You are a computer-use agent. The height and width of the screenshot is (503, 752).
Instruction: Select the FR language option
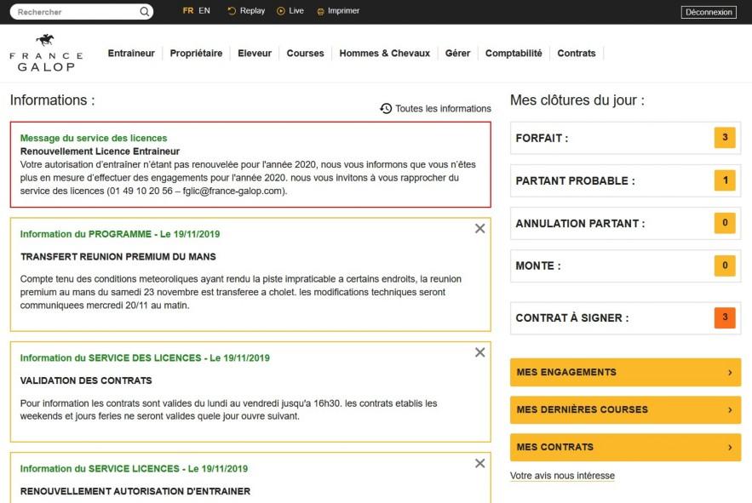(x=187, y=11)
